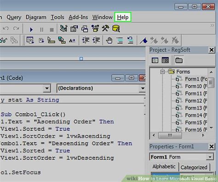Open Data View Window database icon

click(x=116, y=28)
